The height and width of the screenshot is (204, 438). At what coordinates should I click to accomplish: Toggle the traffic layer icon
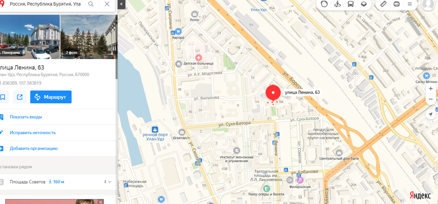point(324,4)
